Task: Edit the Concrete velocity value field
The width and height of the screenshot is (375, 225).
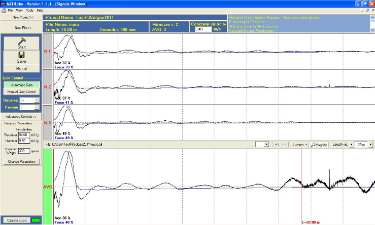Action: pos(203,29)
